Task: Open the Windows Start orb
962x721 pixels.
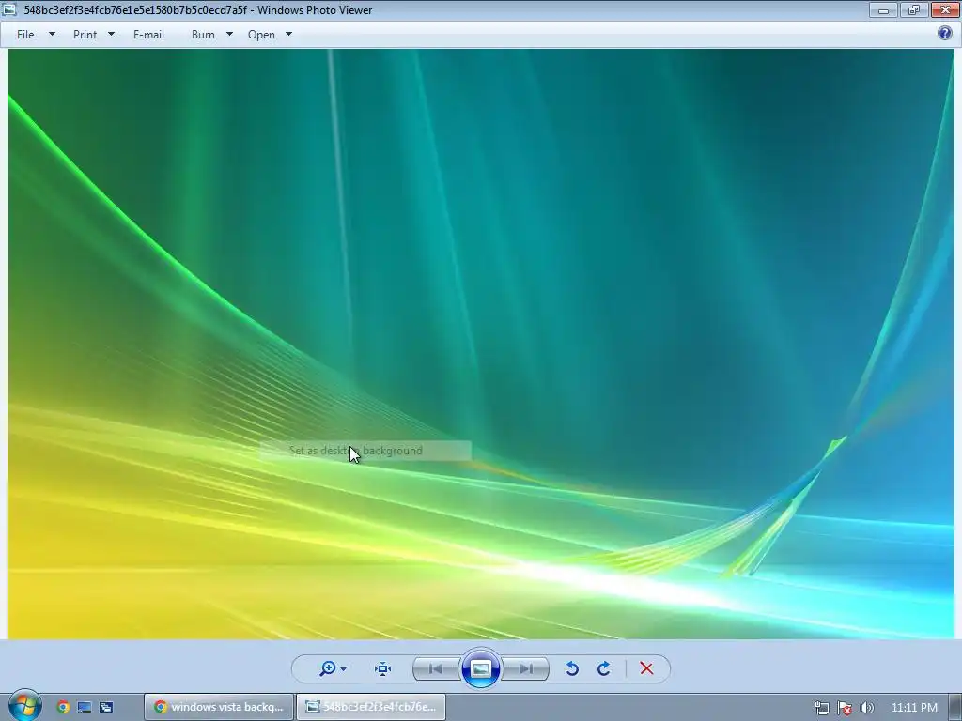Action: pyautogui.click(x=24, y=705)
